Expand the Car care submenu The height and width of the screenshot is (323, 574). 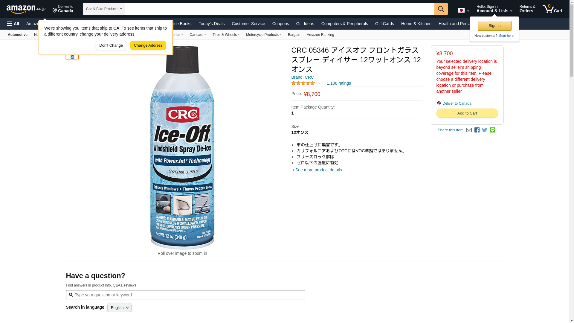coord(198,35)
